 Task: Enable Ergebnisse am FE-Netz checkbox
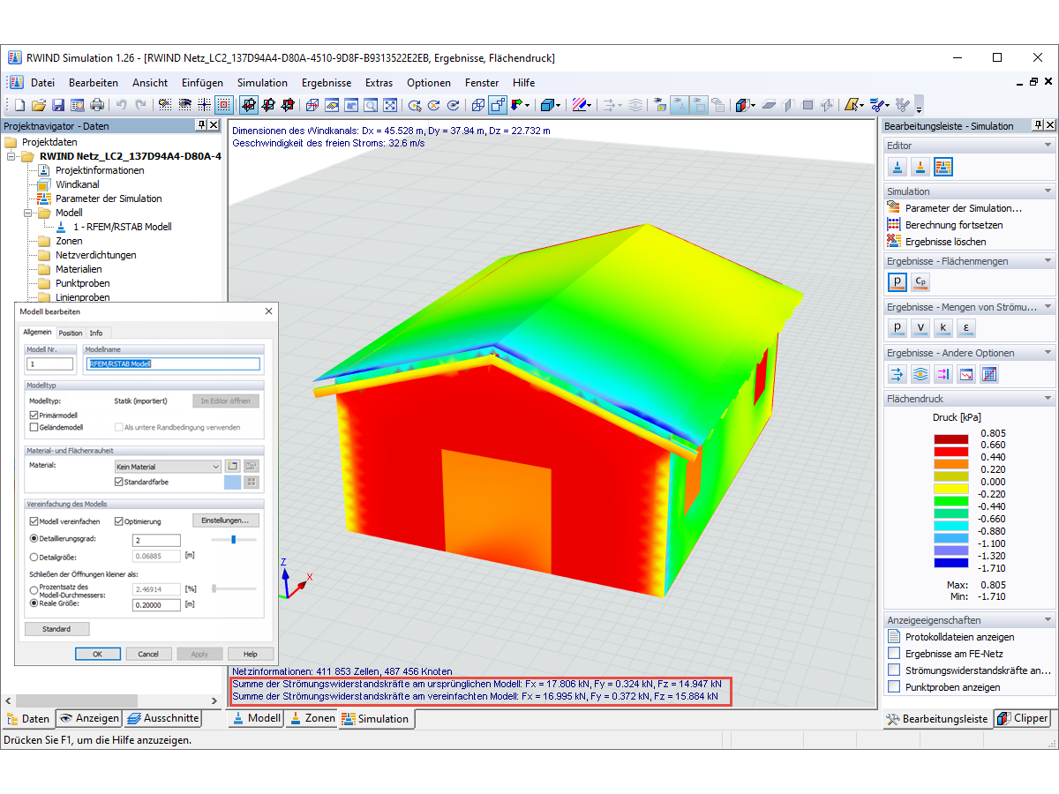894,654
